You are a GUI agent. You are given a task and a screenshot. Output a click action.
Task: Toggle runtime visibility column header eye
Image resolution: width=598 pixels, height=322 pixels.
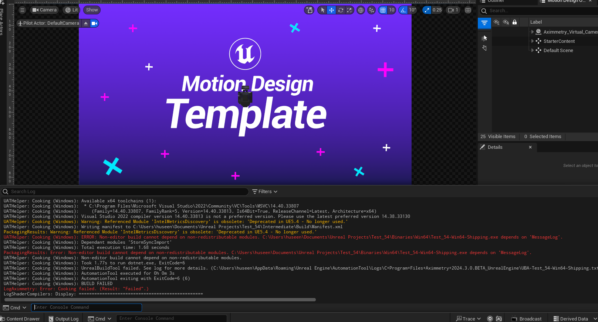coord(506,22)
